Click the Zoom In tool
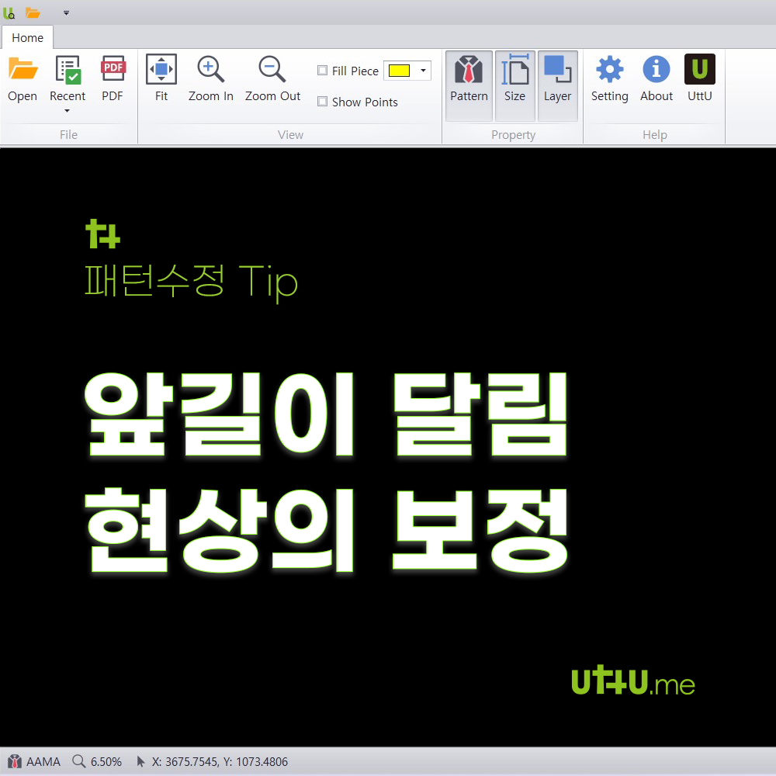776x776 pixels. 210,78
